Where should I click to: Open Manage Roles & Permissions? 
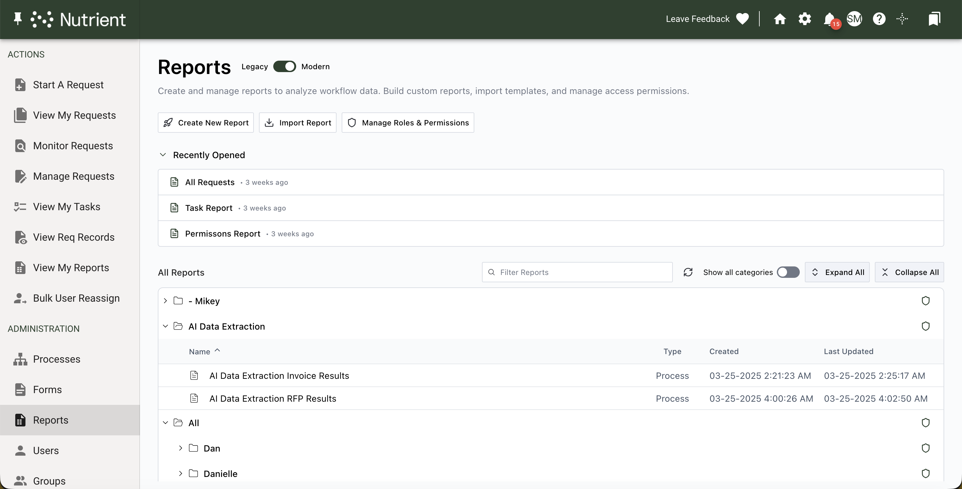point(408,122)
